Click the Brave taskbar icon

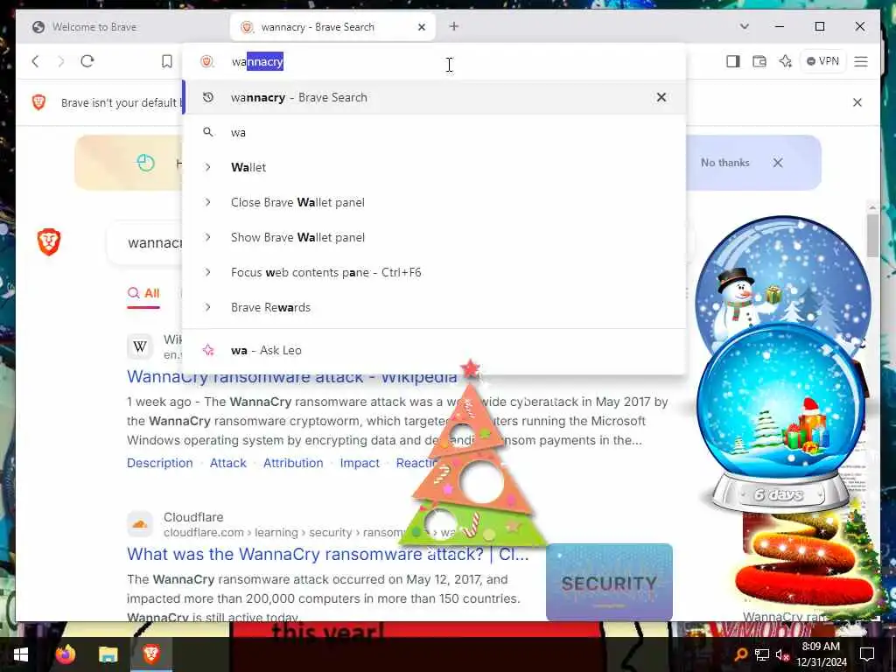click(151, 654)
